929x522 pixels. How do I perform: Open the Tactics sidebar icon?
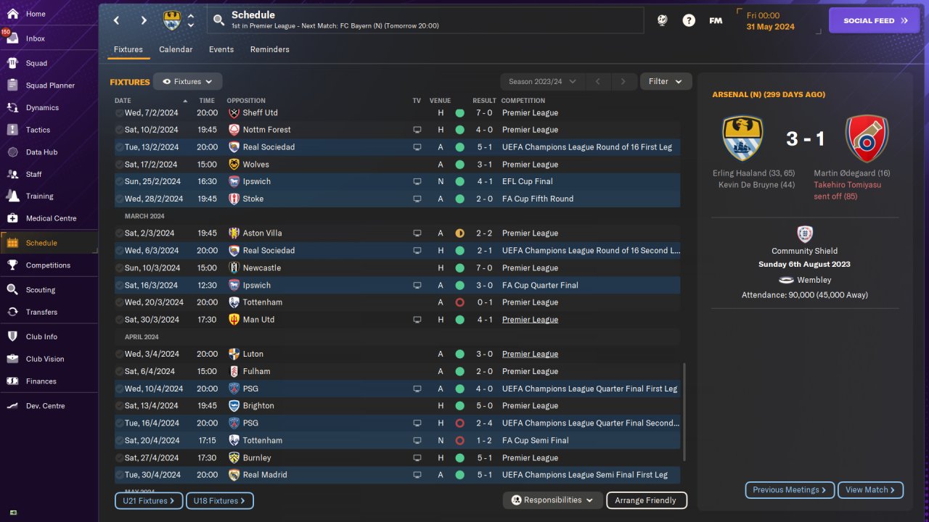pyautogui.click(x=12, y=130)
